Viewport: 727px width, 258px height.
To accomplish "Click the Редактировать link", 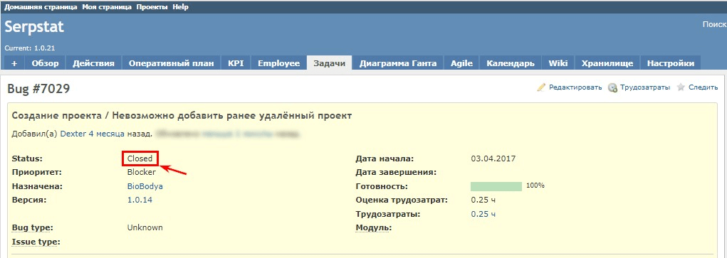I will coord(575,87).
